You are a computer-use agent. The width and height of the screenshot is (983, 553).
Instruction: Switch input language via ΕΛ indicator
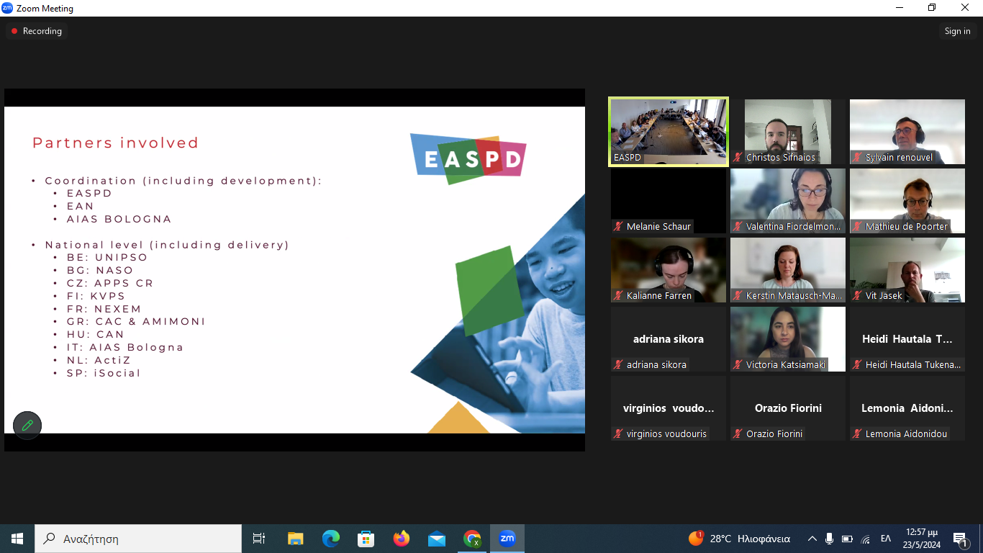point(886,539)
